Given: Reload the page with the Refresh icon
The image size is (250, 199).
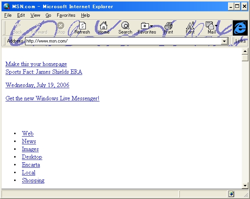Looking at the screenshot, I should pyautogui.click(x=82, y=28).
